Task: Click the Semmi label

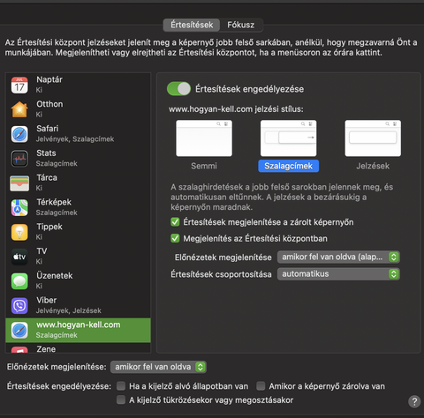Action: coord(204,166)
